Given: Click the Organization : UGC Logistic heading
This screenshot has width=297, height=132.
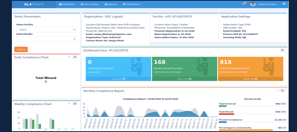Looking at the screenshot, I should click(x=103, y=16).
